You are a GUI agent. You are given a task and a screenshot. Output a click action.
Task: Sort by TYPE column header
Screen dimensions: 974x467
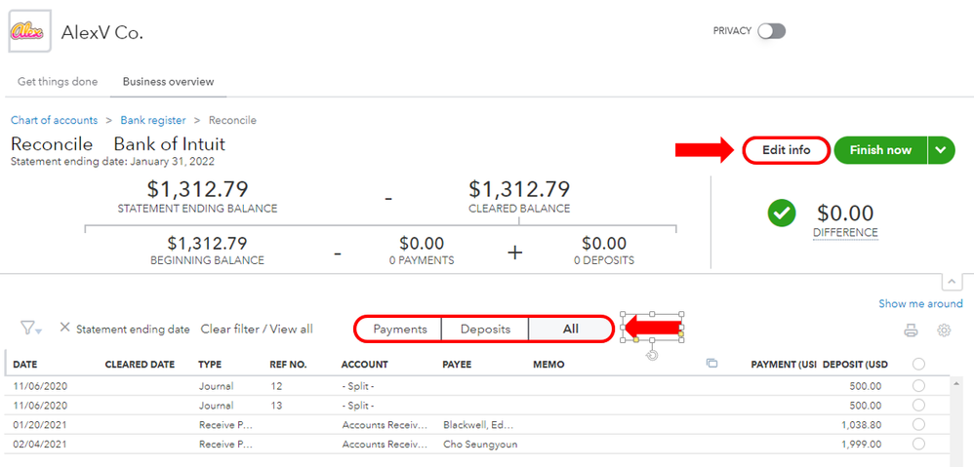210,365
